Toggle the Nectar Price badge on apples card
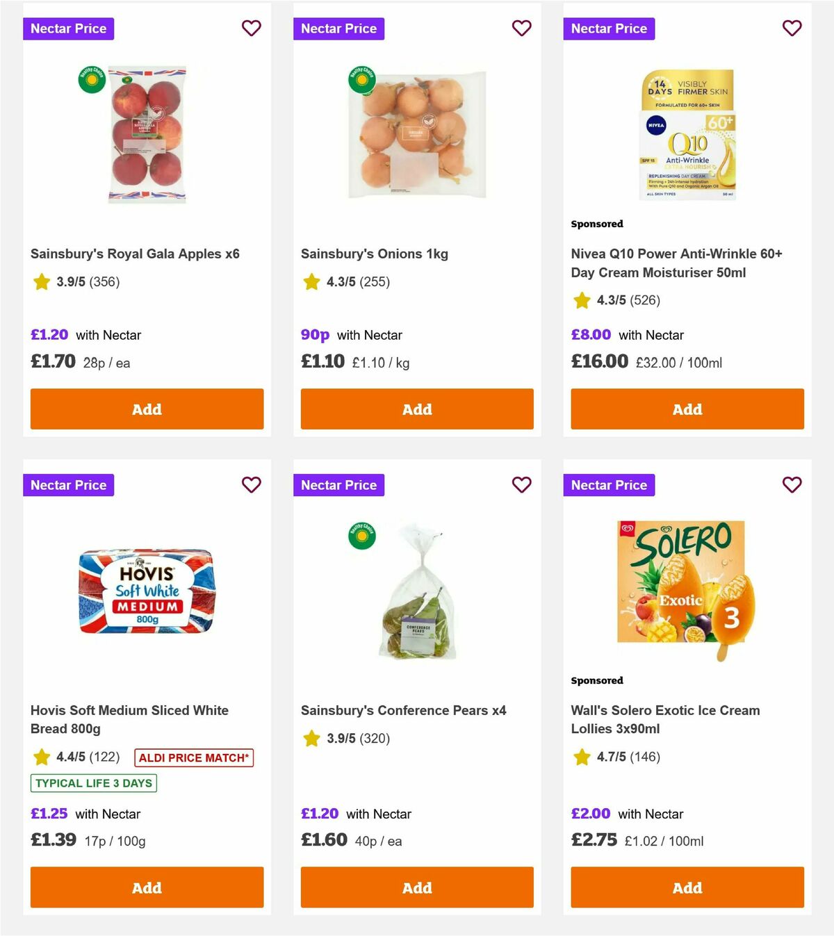The width and height of the screenshot is (834, 936). pyautogui.click(x=68, y=28)
